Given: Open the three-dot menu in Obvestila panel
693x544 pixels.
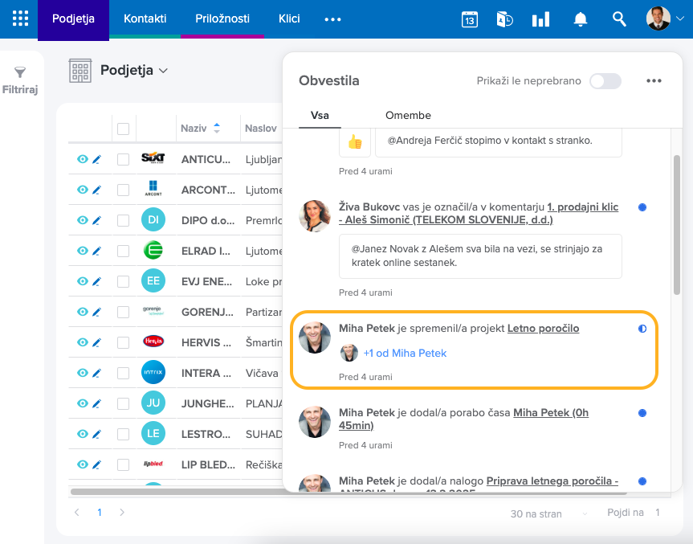Looking at the screenshot, I should pyautogui.click(x=654, y=81).
